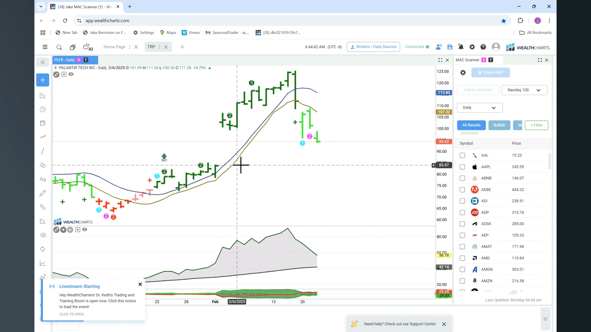The height and width of the screenshot is (332, 591).
Task: Select the clock history tool in sidebar
Action: 43,109
